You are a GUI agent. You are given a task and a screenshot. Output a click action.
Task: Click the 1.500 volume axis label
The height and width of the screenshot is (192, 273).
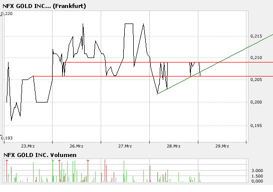tap(257, 176)
